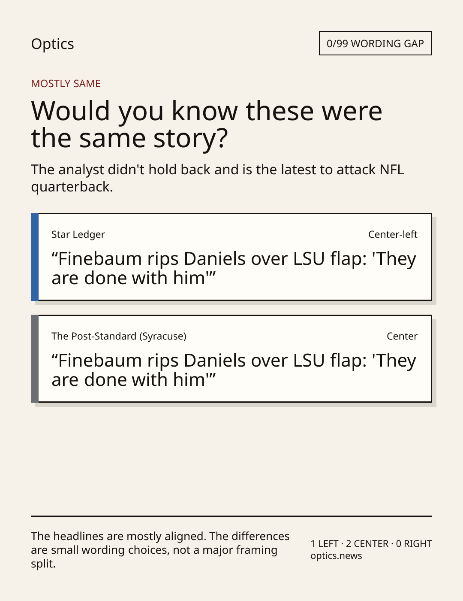The image size is (463, 601).
Task: Visit the optics.news link
Action: (x=336, y=556)
